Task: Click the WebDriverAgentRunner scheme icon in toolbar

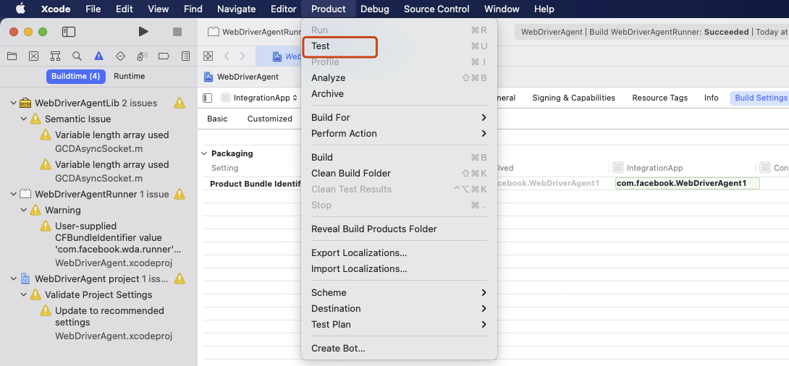Action: click(x=214, y=32)
